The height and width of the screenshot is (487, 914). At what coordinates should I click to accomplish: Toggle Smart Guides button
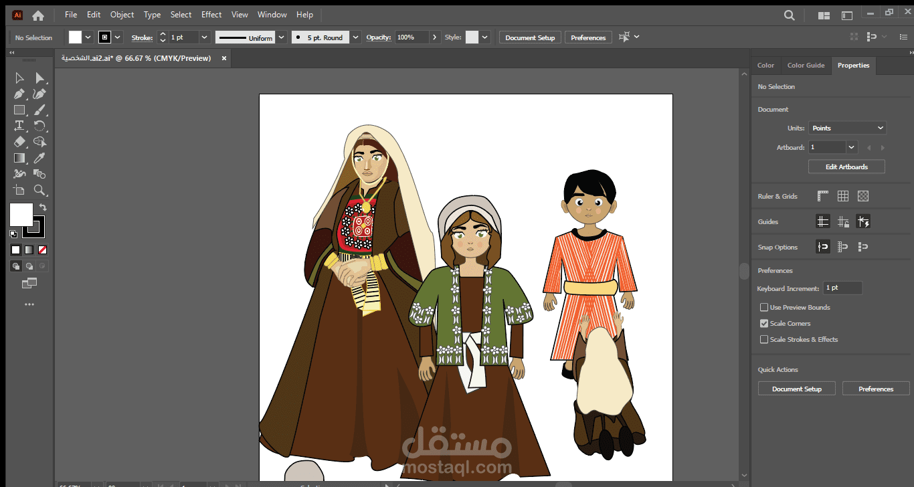tap(863, 221)
